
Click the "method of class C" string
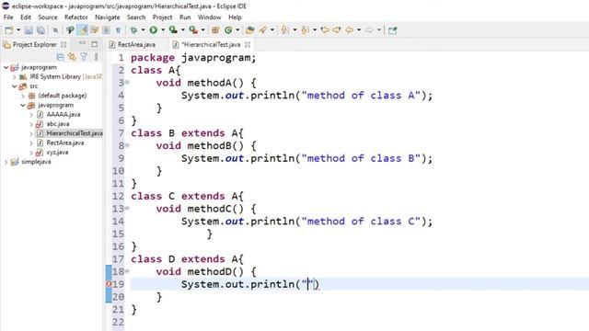pyautogui.click(x=361, y=221)
